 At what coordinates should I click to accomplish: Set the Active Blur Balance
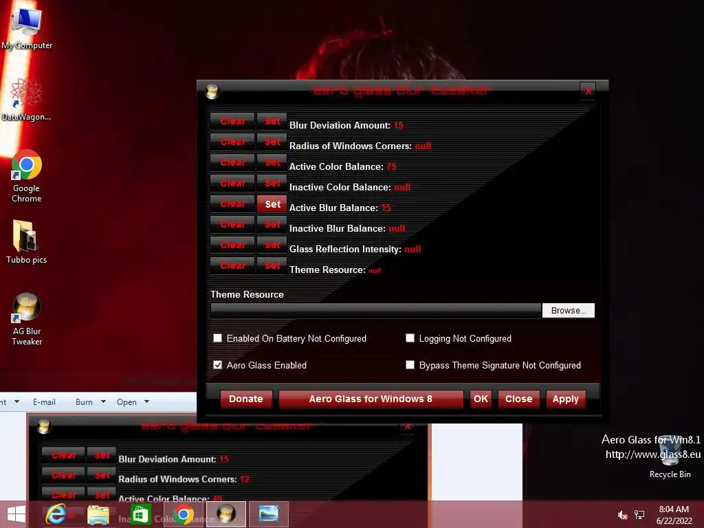pyautogui.click(x=272, y=203)
